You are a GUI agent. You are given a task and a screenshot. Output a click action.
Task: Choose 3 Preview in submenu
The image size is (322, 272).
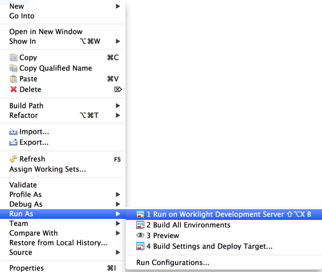tap(224, 236)
